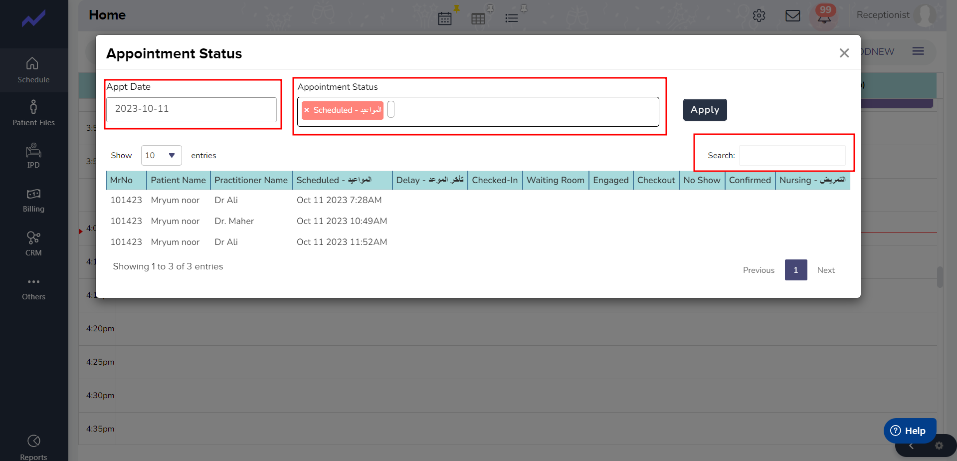Sort by Confirmed column header
Screen dimensions: 957x461
point(750,180)
